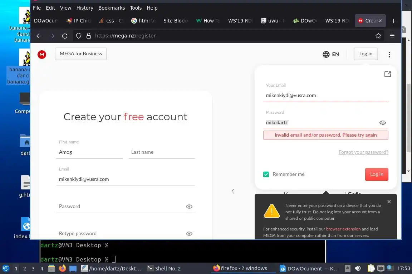Switch to virtual desktop 4
Screen dimensions: 412x274
[42, 269]
